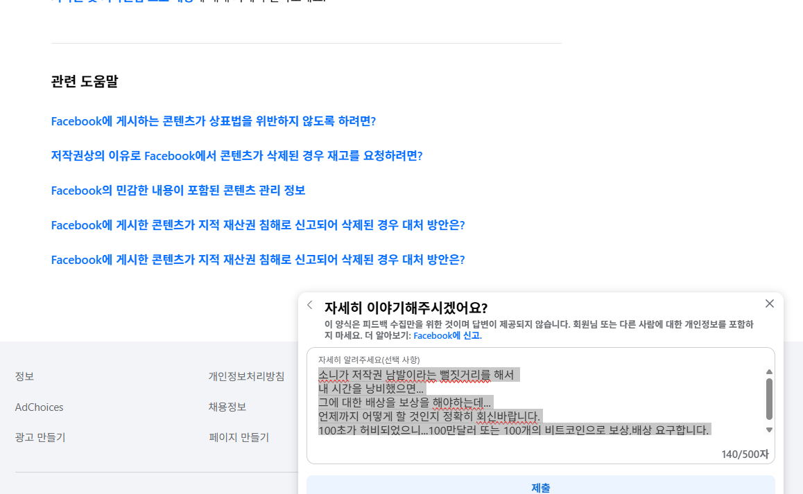Viewport: 803px width, 494px height.
Task: Click the feedback textarea's scroll up arrow
Action: (x=769, y=371)
